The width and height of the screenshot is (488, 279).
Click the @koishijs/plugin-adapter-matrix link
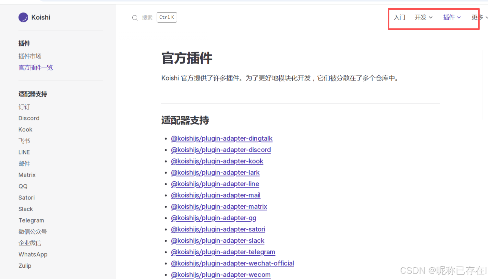pos(219,206)
